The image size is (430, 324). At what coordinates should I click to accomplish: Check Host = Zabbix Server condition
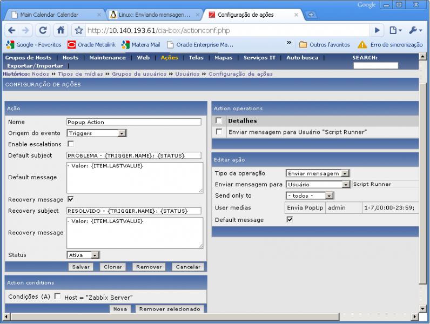coord(58,296)
